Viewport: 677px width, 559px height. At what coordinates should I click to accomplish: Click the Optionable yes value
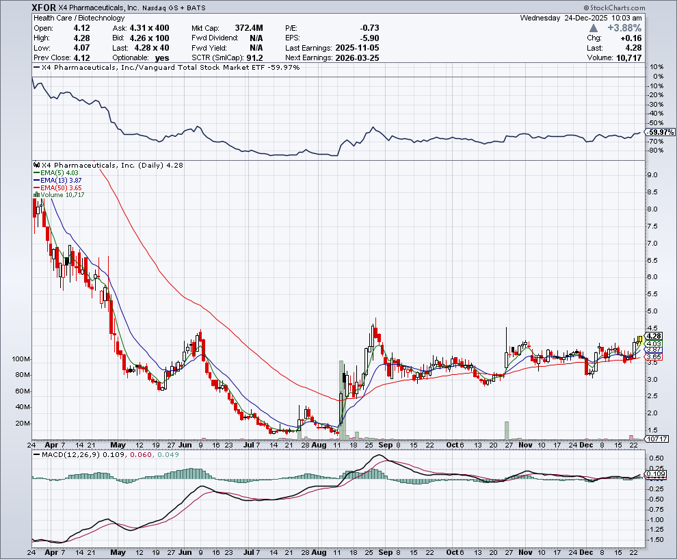tap(162, 58)
